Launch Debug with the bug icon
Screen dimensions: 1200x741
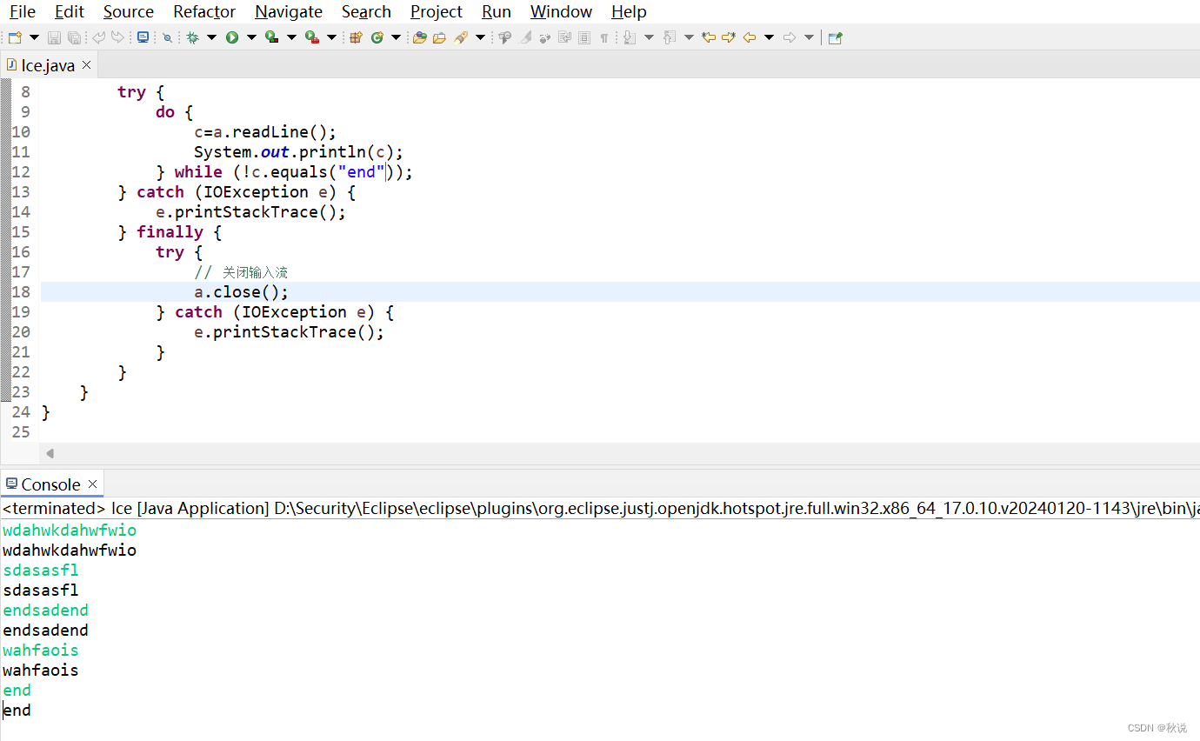click(192, 37)
